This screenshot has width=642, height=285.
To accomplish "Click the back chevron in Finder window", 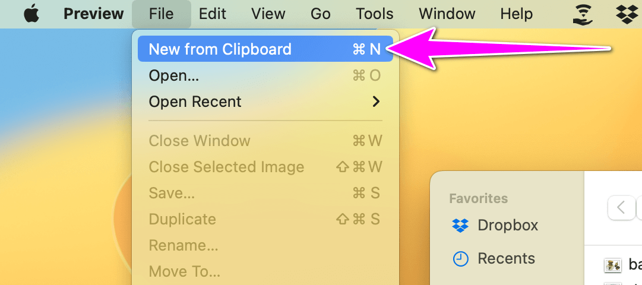I will pyautogui.click(x=621, y=208).
